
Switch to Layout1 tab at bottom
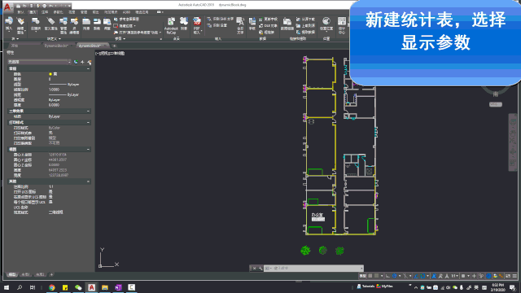click(x=25, y=275)
